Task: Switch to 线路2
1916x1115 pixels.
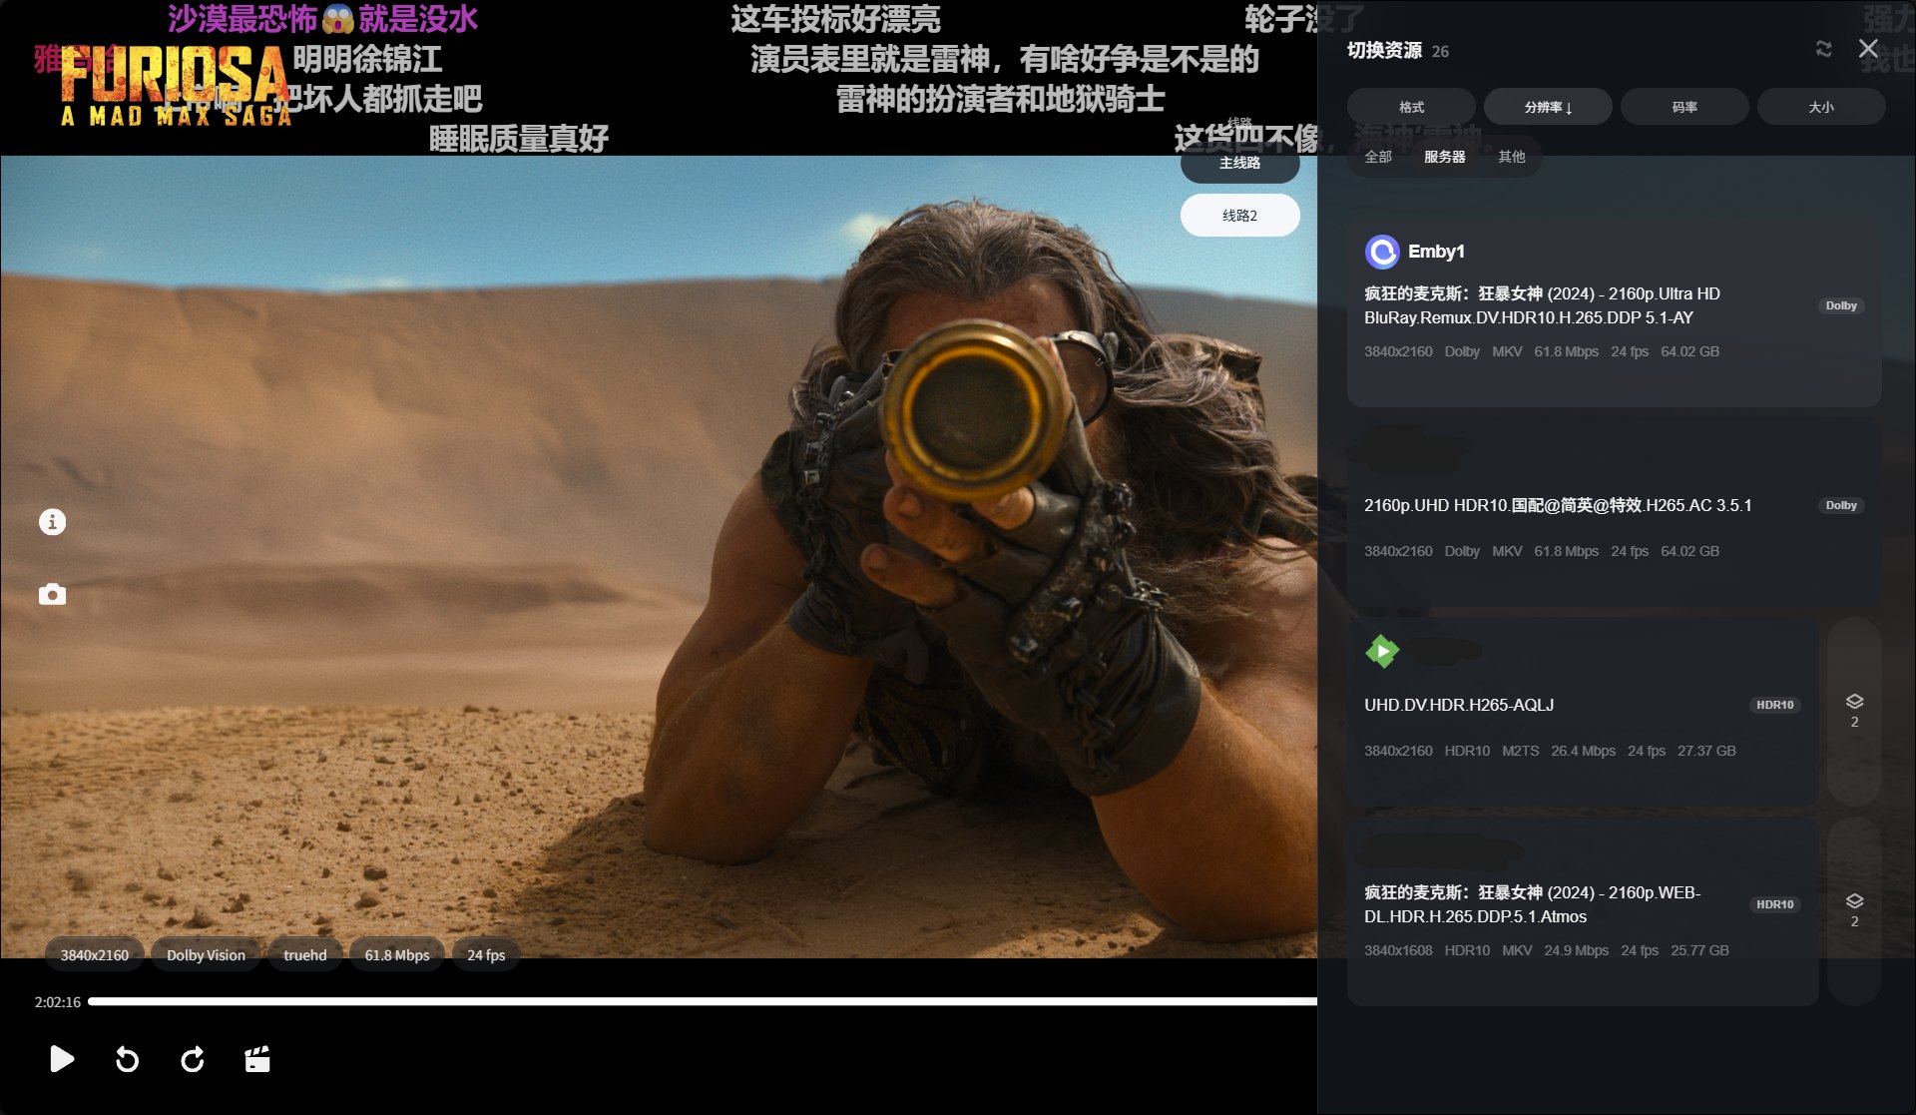Action: pyautogui.click(x=1239, y=216)
